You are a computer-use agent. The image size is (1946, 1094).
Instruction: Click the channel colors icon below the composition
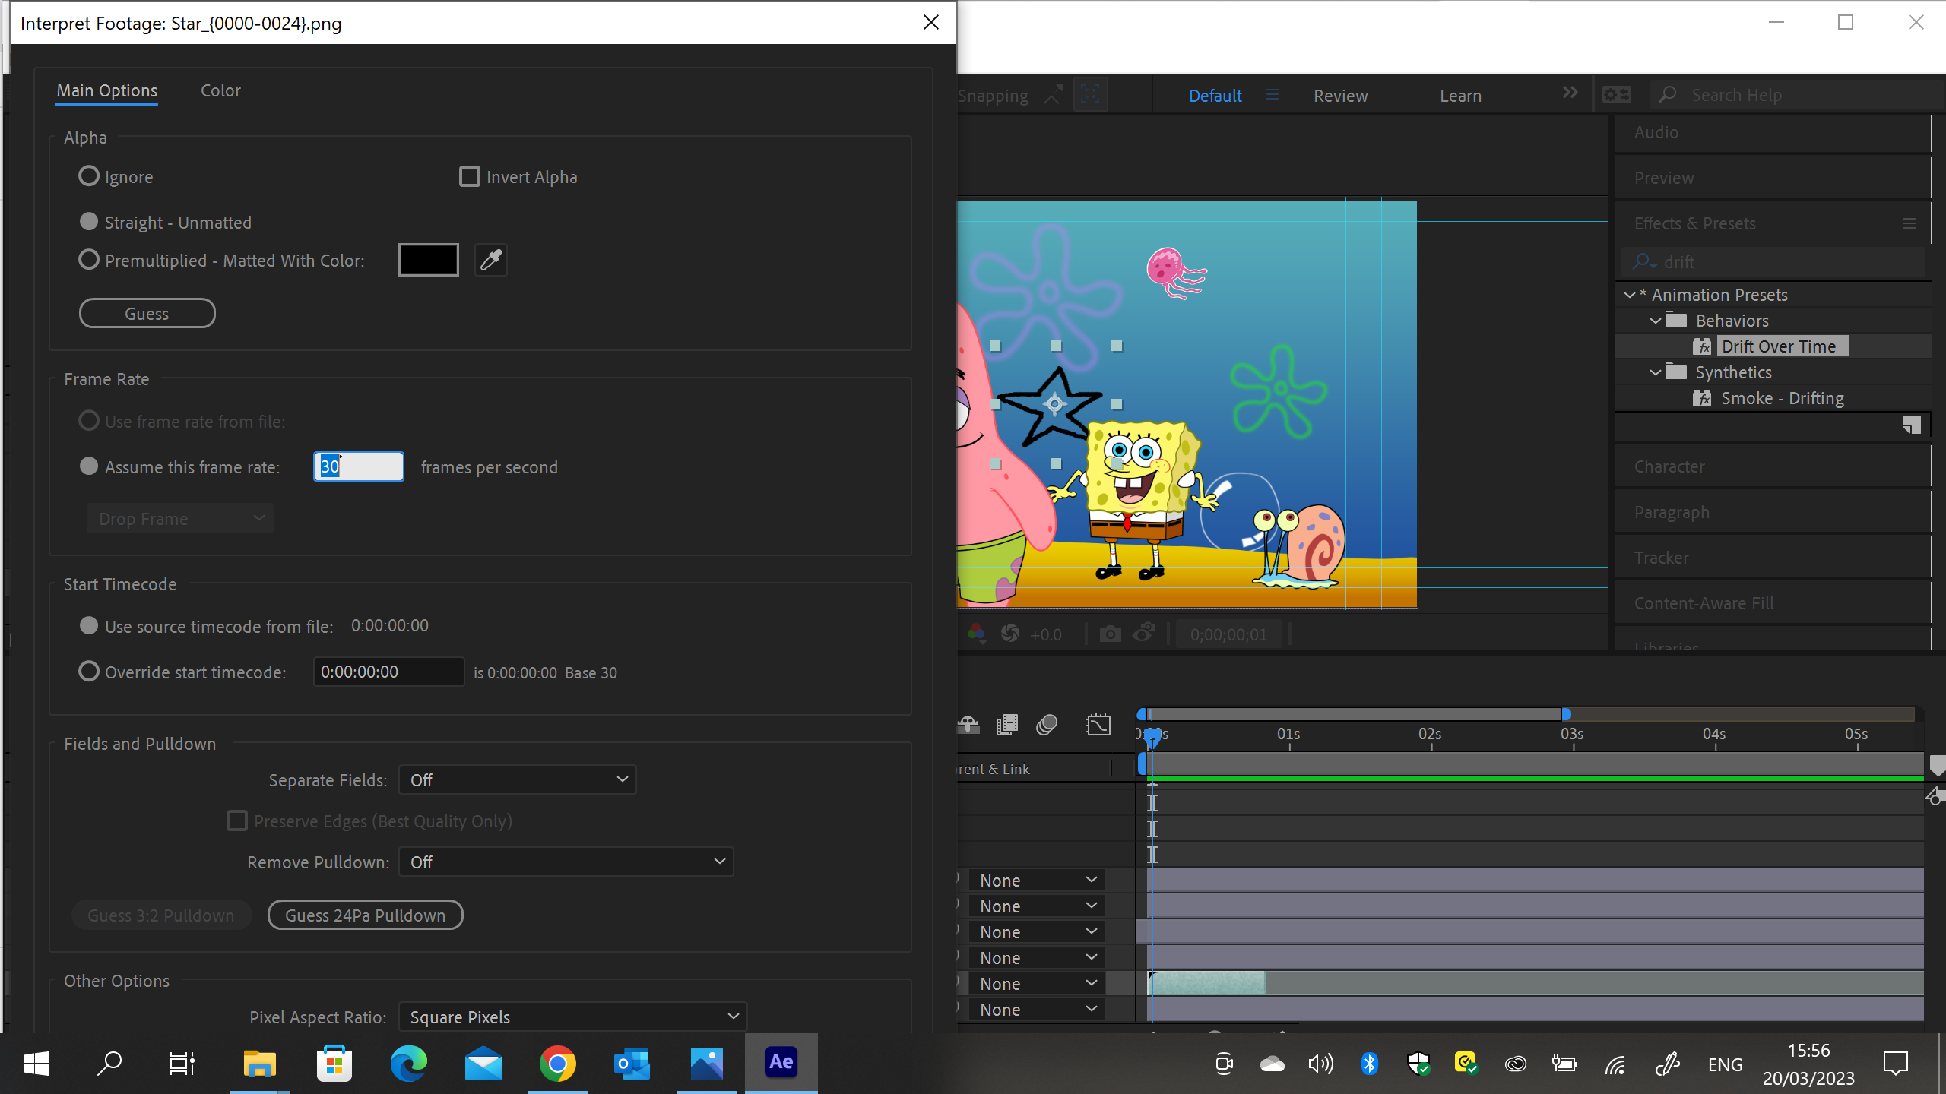976,633
